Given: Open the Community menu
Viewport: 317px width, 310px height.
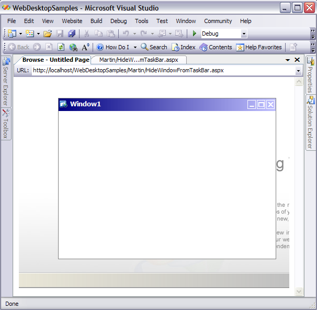Looking at the screenshot, I should click(218, 21).
